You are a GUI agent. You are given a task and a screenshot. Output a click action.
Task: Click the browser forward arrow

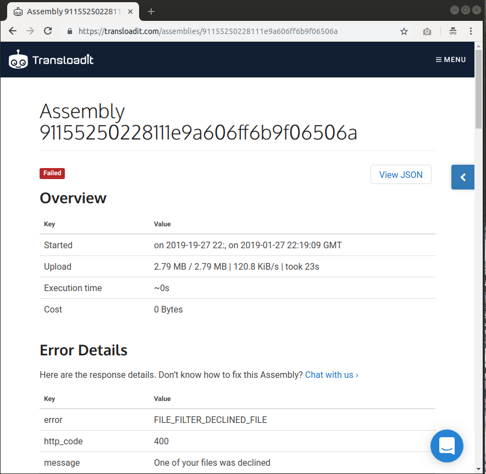[30, 31]
